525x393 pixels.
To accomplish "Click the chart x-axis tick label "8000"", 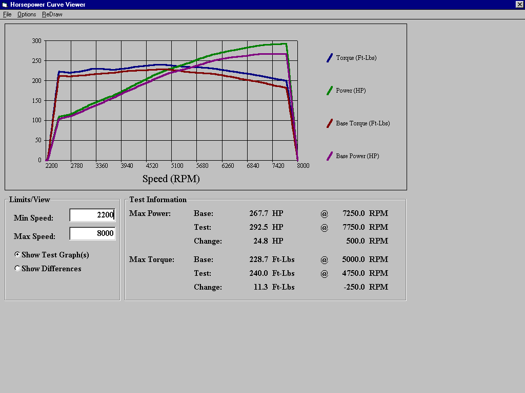I will 304,166.
